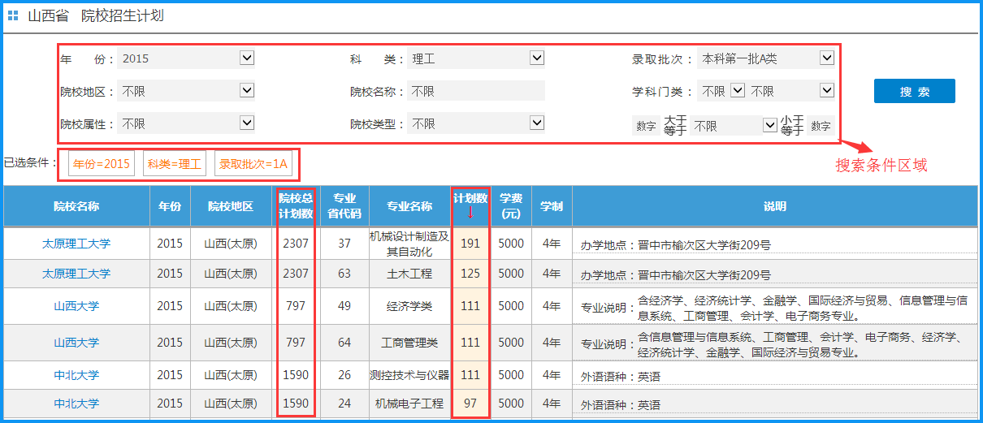Click the 科类=理工 condition tag
This screenshot has width=983, height=423.
tap(174, 164)
